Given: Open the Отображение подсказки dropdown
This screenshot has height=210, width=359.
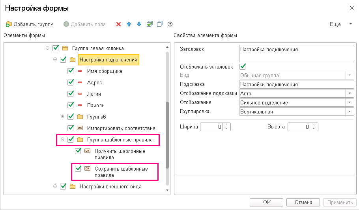Looking at the screenshot, I should (x=350, y=93).
